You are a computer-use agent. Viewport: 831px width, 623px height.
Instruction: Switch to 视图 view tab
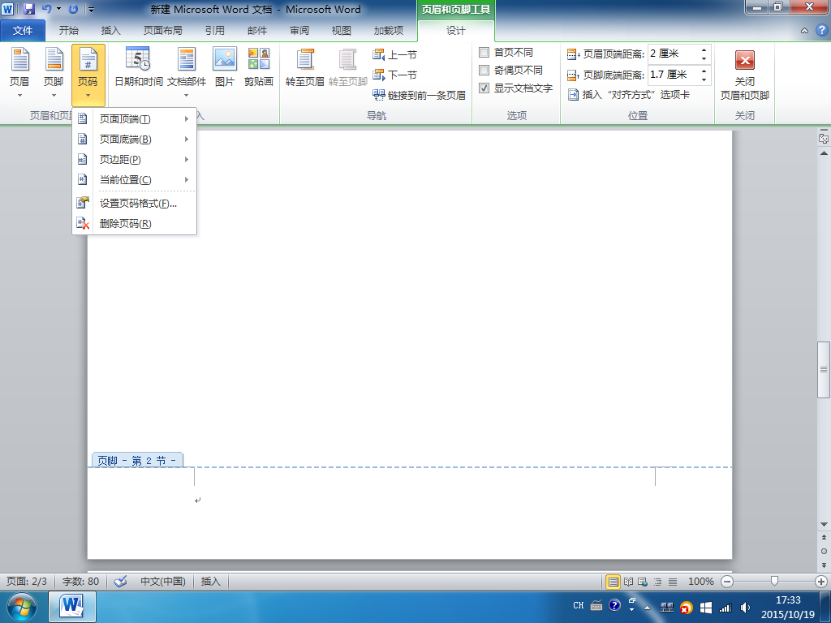[x=342, y=31]
